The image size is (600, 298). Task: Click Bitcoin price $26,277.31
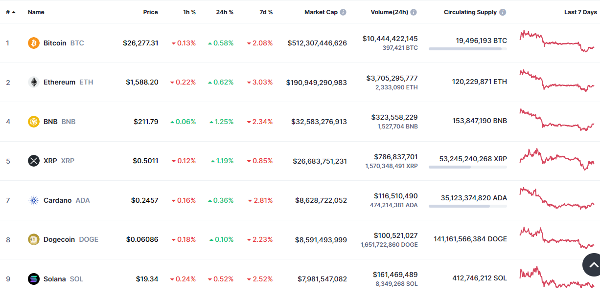click(140, 43)
